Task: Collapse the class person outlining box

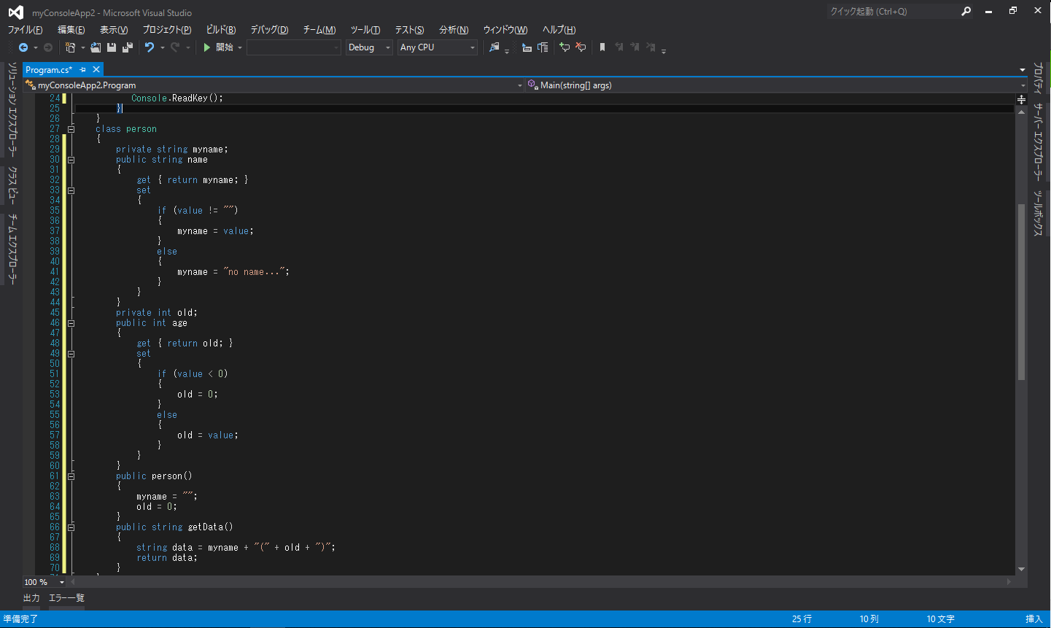Action: tap(71, 129)
